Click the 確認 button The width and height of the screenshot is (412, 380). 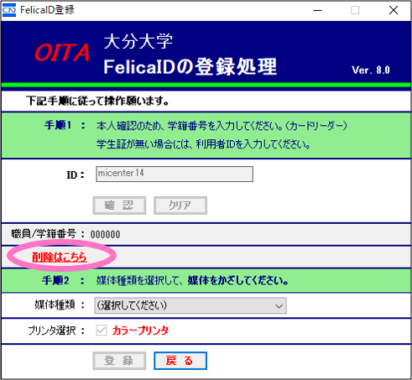[x=119, y=206]
